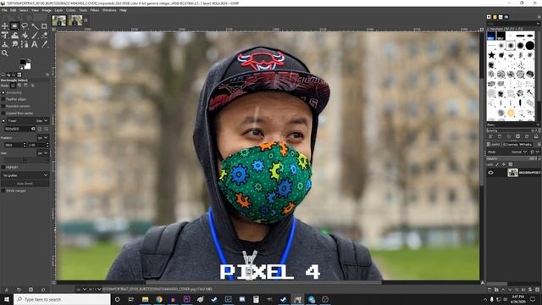The image size is (542, 305).
Task: Select the Warp Transform tool
Action: click(x=15, y=36)
